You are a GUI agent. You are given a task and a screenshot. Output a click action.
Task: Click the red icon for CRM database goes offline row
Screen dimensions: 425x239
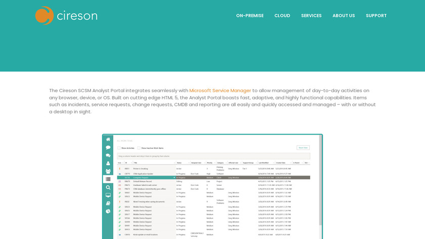click(x=119, y=189)
